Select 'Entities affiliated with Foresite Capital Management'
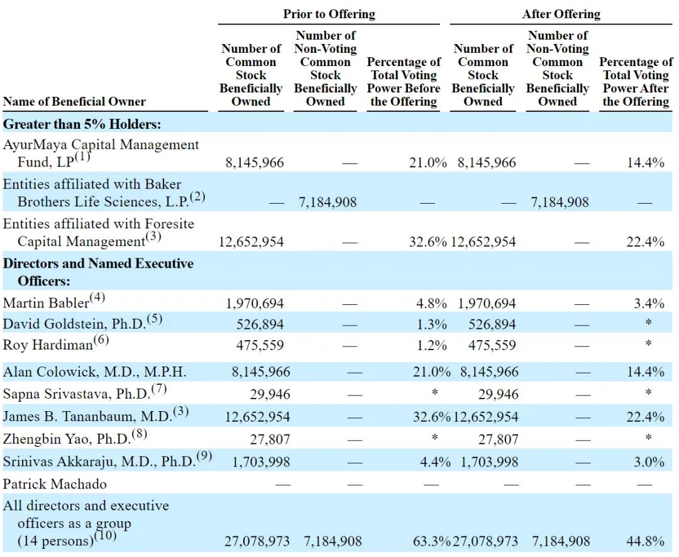The width and height of the screenshot is (679, 557). point(98,232)
